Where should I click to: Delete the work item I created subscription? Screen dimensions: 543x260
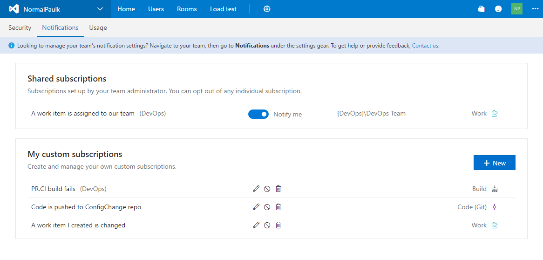pyautogui.click(x=278, y=225)
